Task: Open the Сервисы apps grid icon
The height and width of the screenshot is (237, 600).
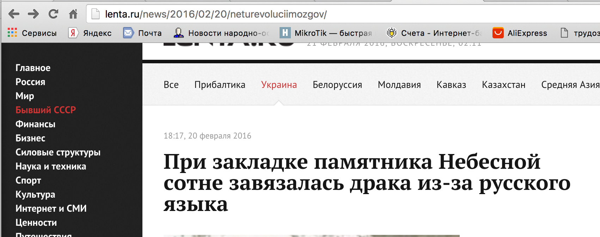Action: click(x=12, y=33)
